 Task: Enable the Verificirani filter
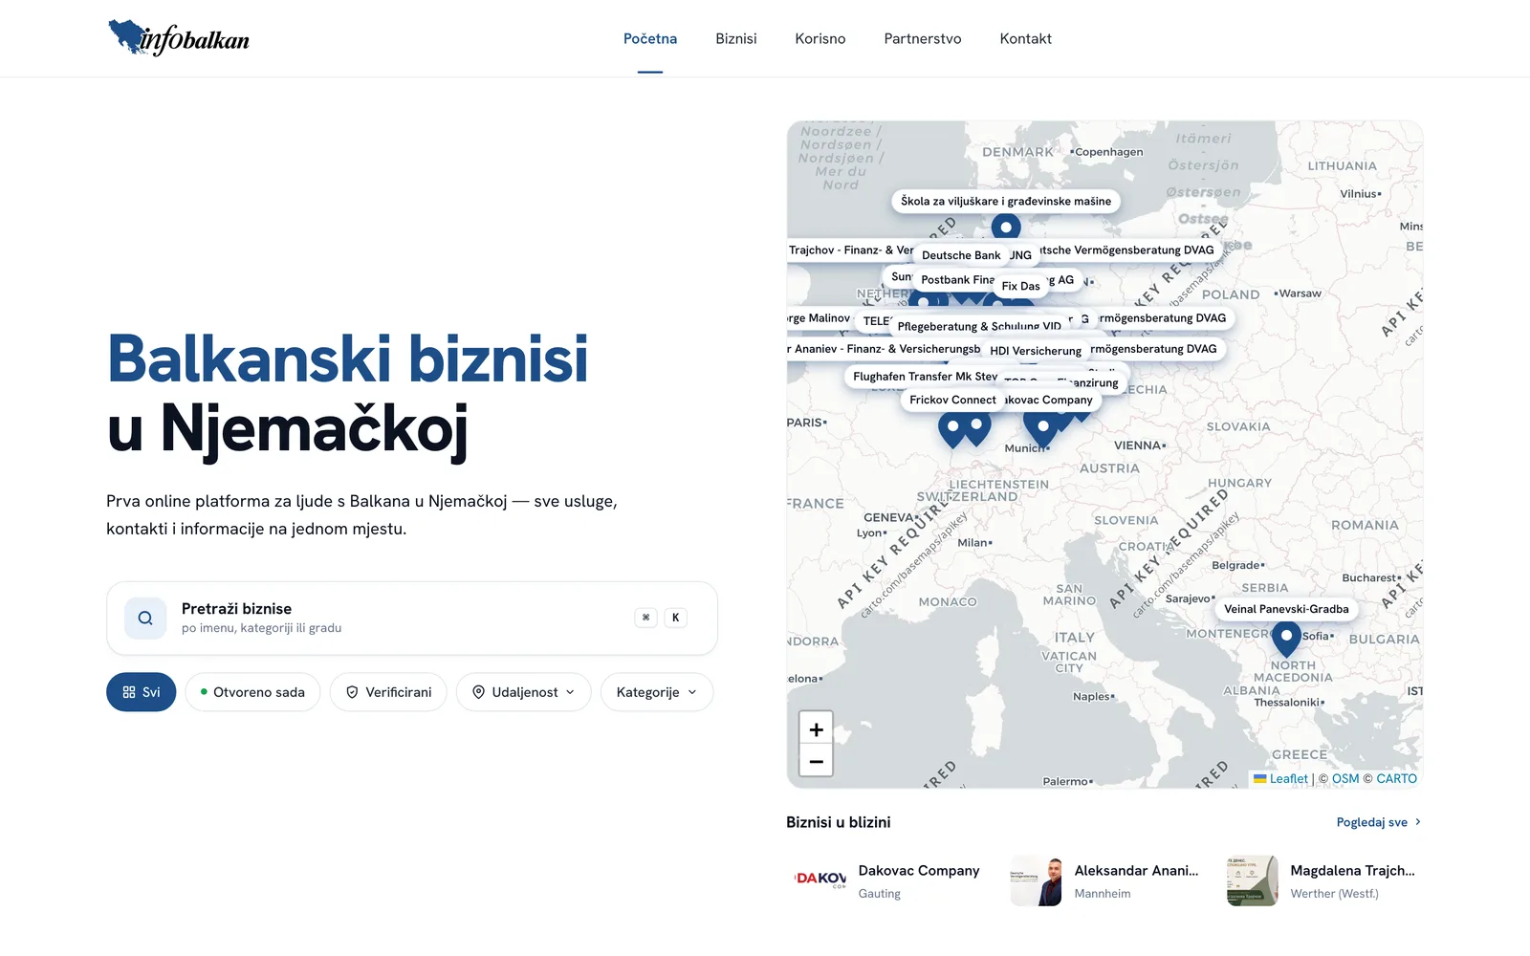388,692
